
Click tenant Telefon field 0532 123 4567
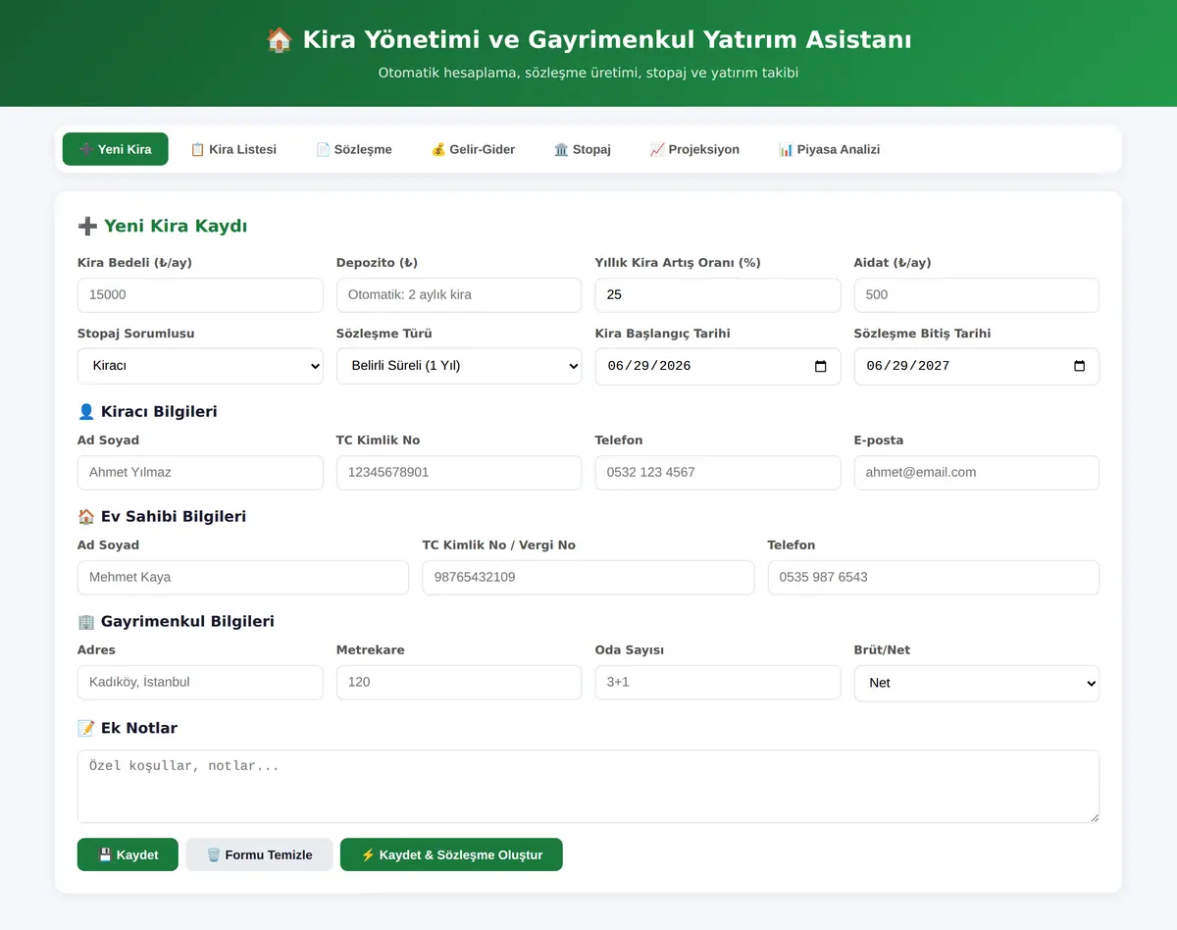pos(718,473)
